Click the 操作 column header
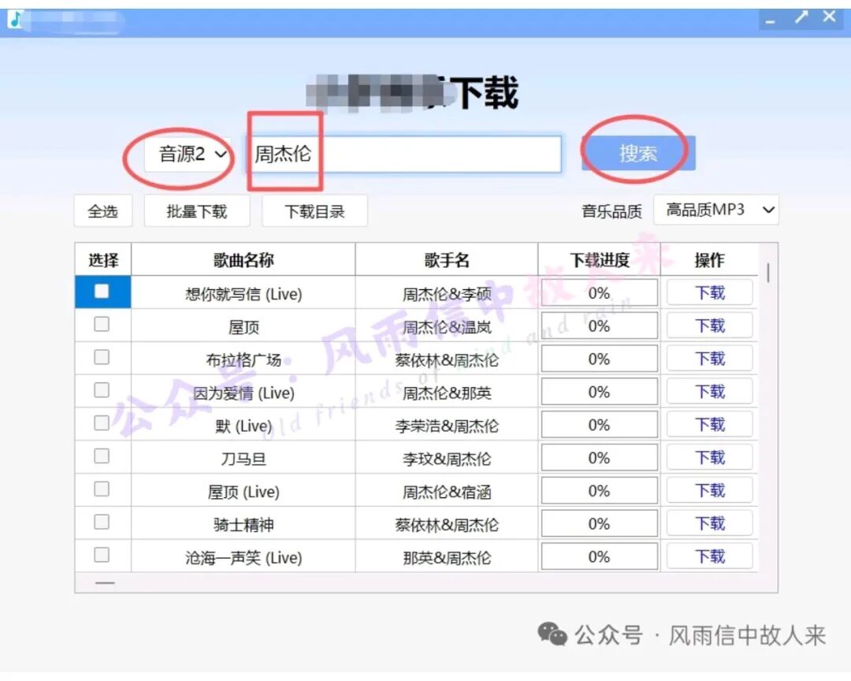 click(x=709, y=259)
